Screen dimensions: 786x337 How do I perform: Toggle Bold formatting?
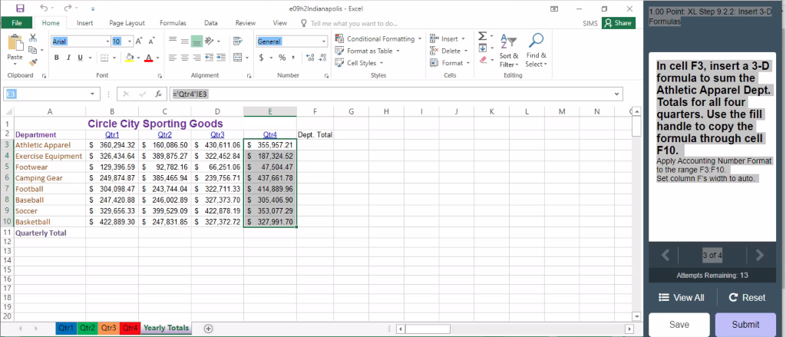[x=57, y=58]
